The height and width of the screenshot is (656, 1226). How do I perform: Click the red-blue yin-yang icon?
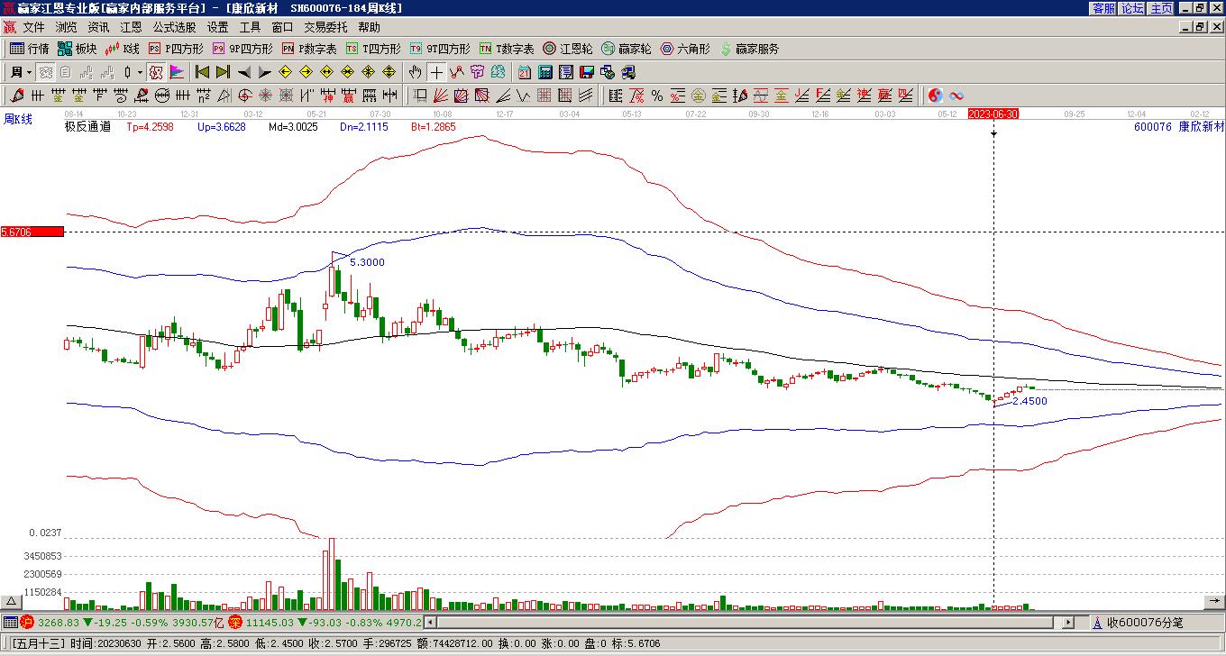tap(936, 96)
